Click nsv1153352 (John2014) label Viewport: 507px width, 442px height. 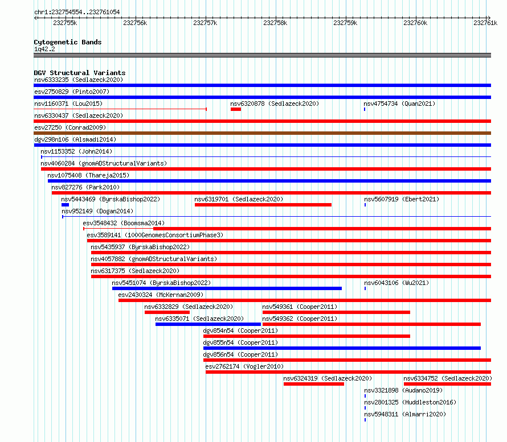click(76, 151)
